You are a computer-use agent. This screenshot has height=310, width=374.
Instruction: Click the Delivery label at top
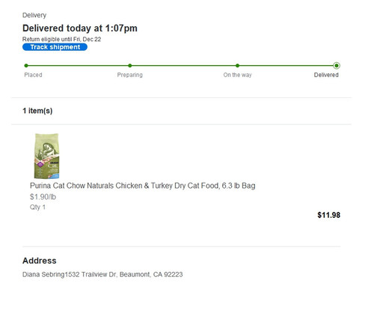click(34, 15)
